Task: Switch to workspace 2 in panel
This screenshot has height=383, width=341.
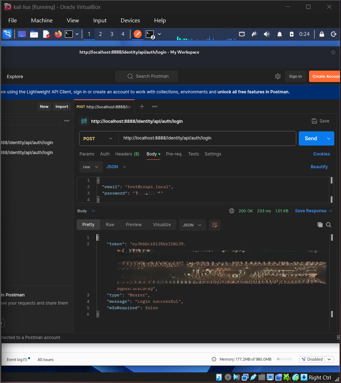Action: pyautogui.click(x=100, y=34)
